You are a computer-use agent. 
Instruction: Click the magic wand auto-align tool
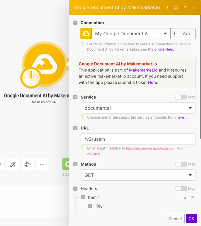(13, 164)
